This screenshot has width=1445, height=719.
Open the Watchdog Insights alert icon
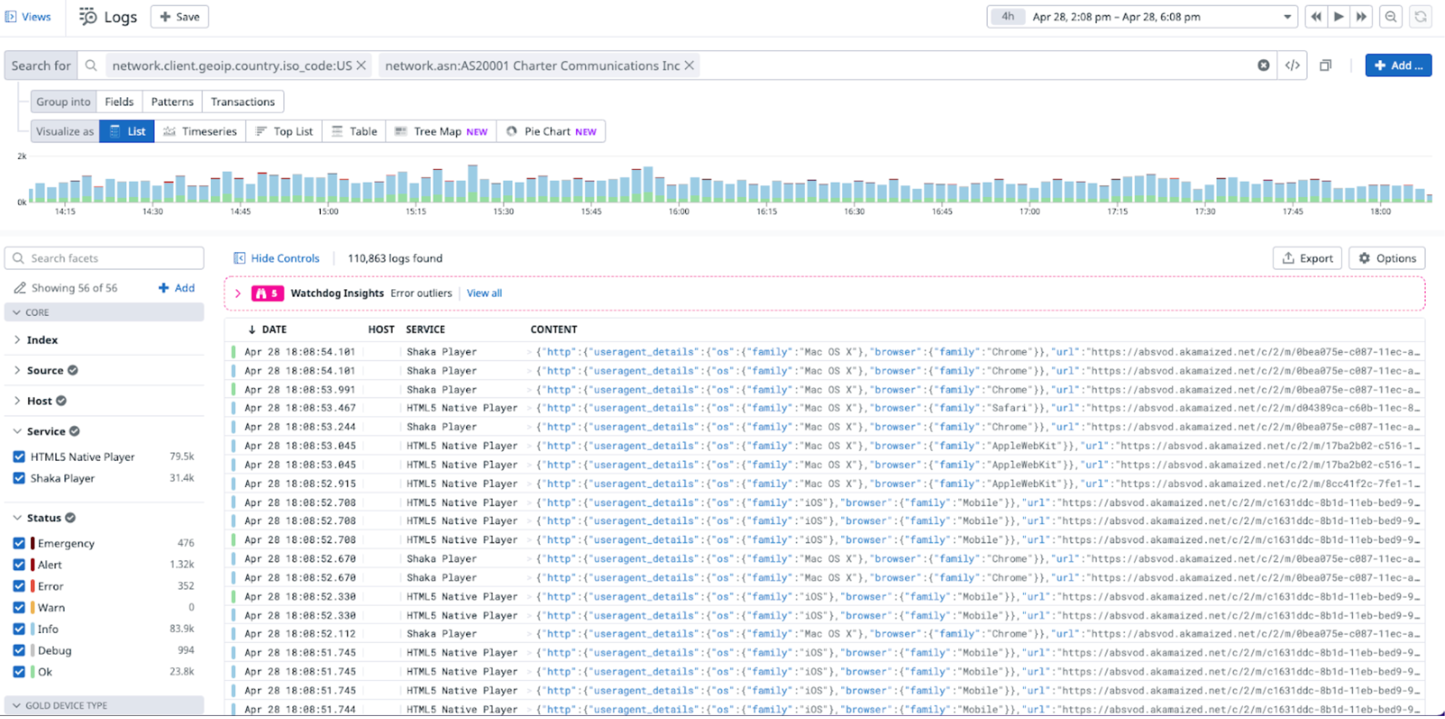pos(267,293)
